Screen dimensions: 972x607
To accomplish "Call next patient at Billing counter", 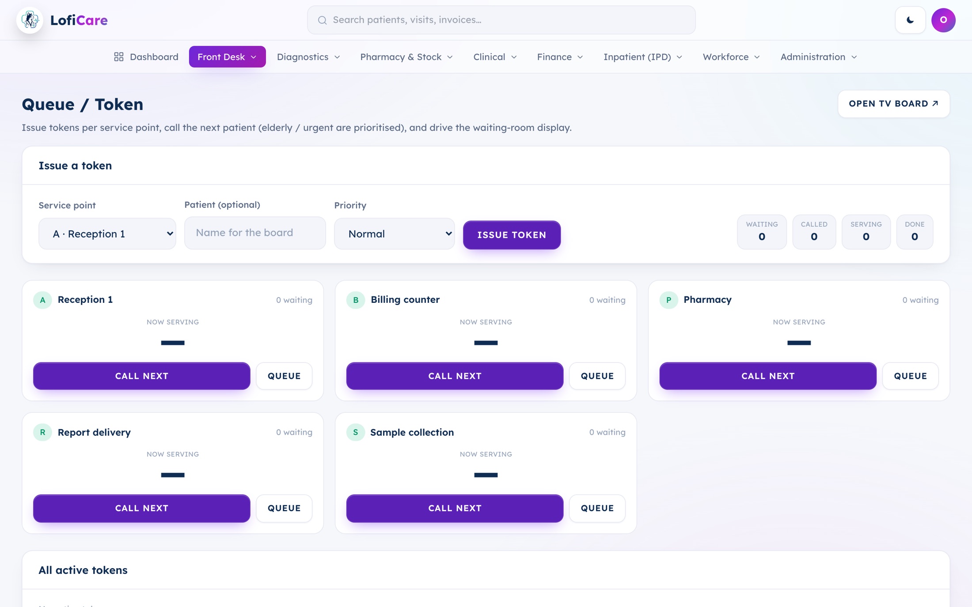I will pyautogui.click(x=455, y=376).
